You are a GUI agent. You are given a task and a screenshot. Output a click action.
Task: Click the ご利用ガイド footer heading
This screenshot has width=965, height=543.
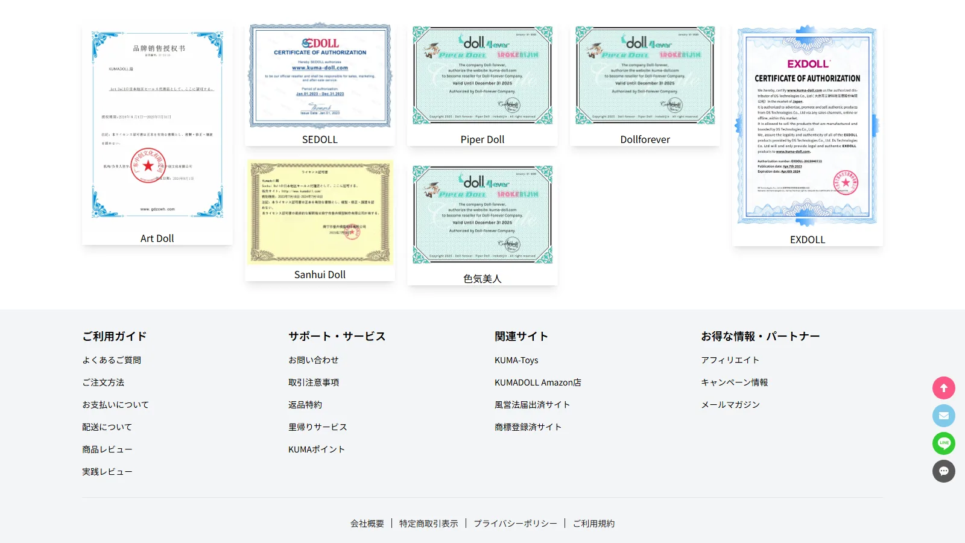[x=115, y=336]
